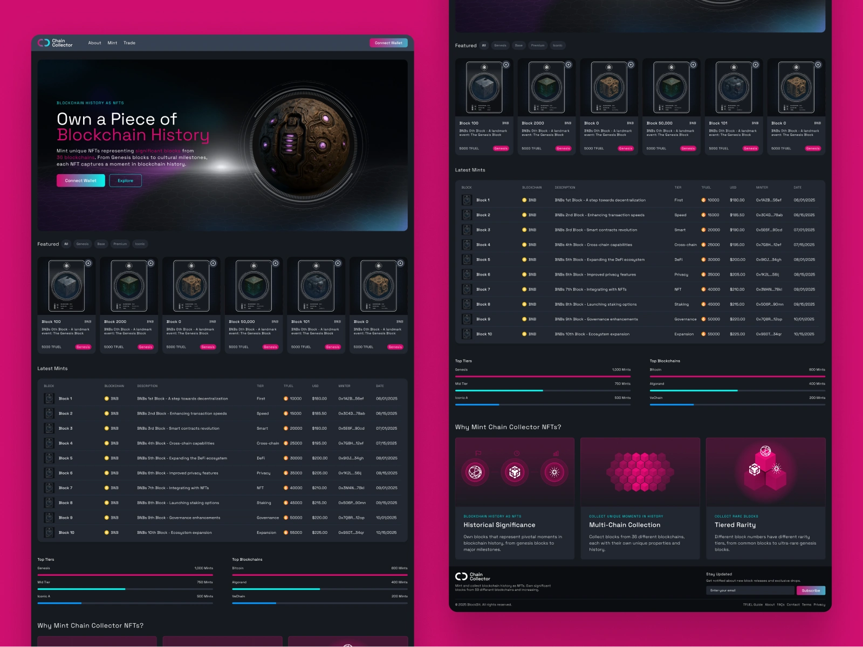
Task: Click the Chain Collector logo in the top navbar
Action: point(55,43)
